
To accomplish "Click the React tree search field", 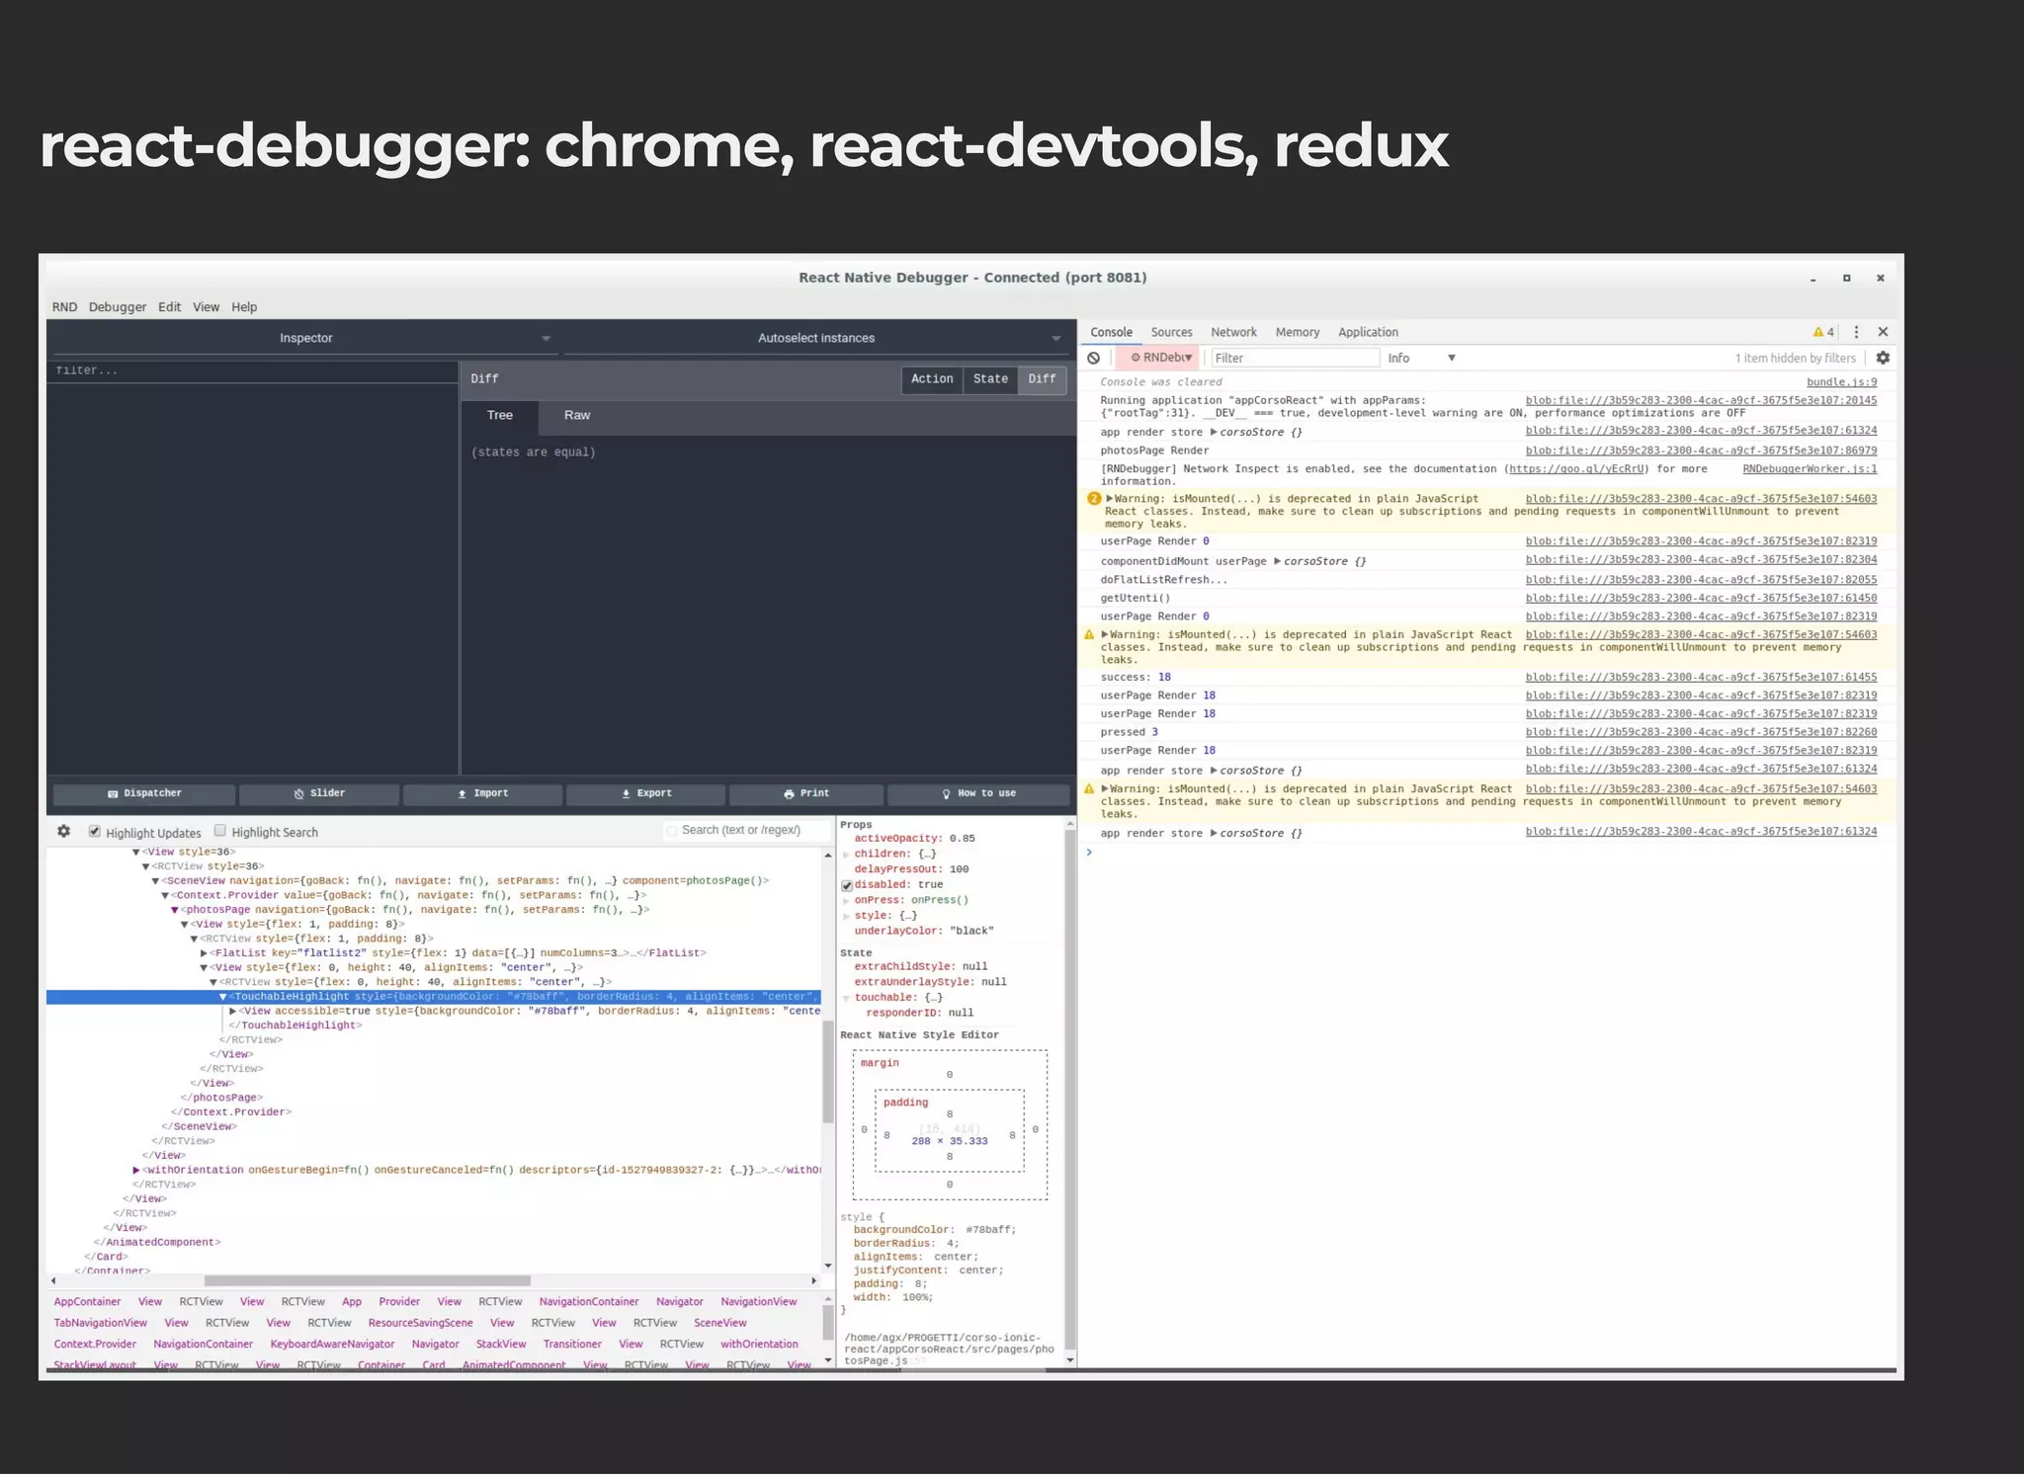I will click(x=747, y=831).
